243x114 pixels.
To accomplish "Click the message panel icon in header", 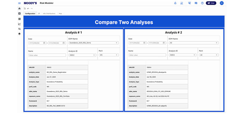I will (196, 3).
